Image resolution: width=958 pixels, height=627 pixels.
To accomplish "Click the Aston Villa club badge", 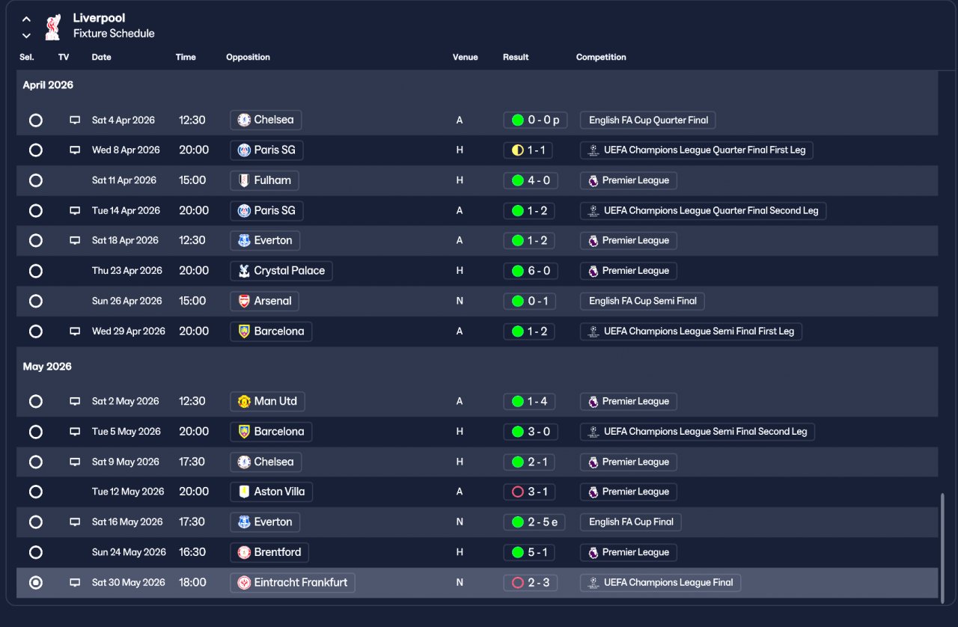I will click(244, 492).
